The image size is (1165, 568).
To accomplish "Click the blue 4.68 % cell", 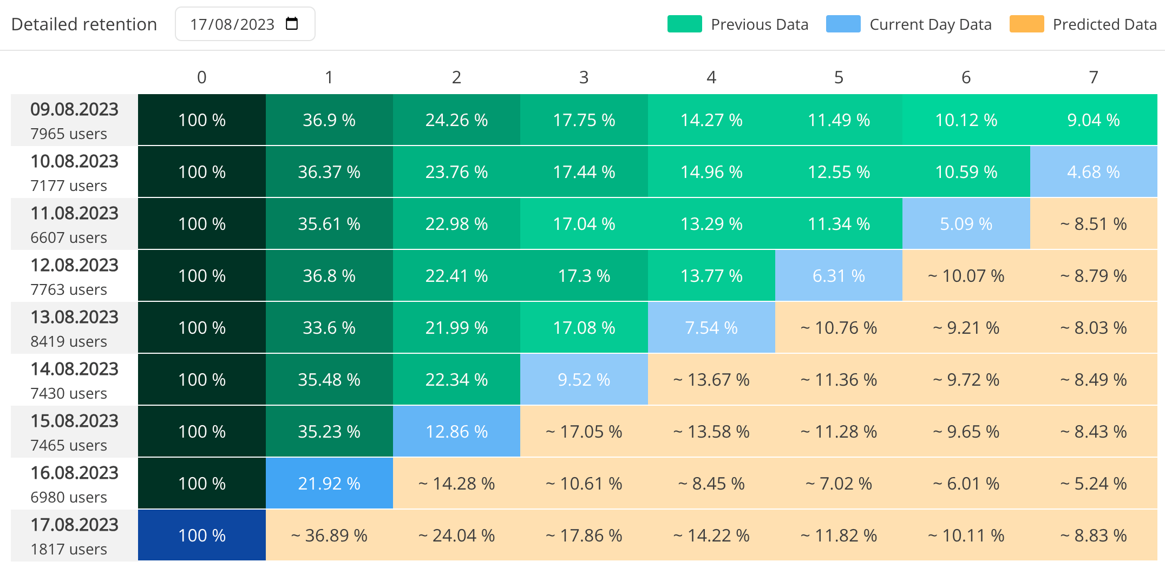I will click(1093, 171).
